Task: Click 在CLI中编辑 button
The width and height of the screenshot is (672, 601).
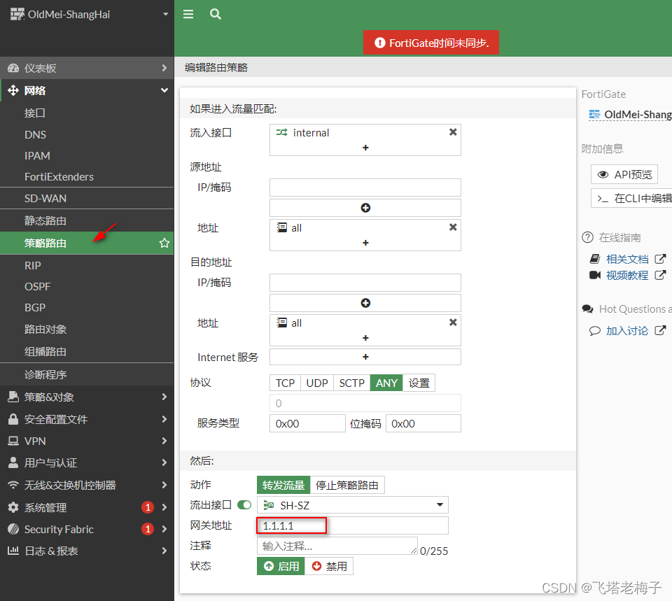Action: (x=631, y=198)
